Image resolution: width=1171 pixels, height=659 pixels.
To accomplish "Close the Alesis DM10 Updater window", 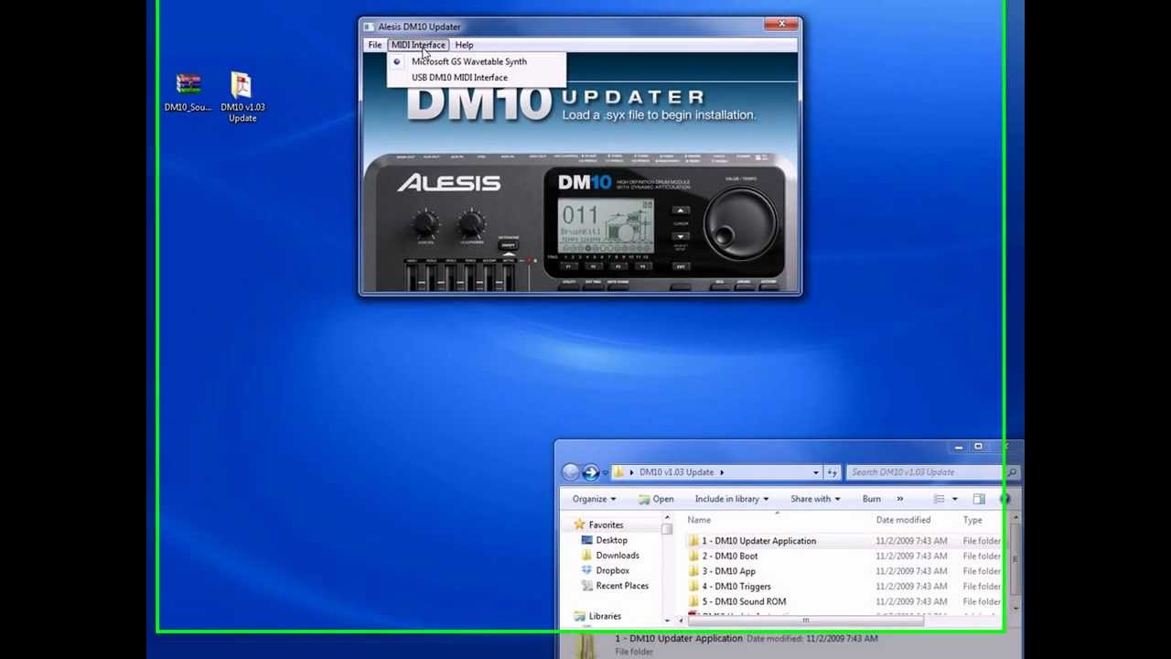I will click(x=781, y=24).
